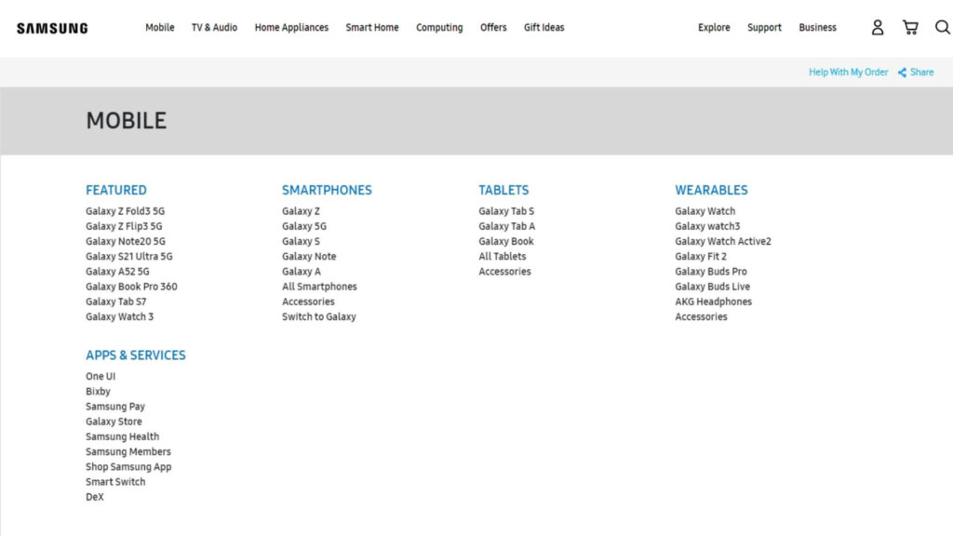
Task: Open Accessories under Tablets
Action: click(x=504, y=272)
